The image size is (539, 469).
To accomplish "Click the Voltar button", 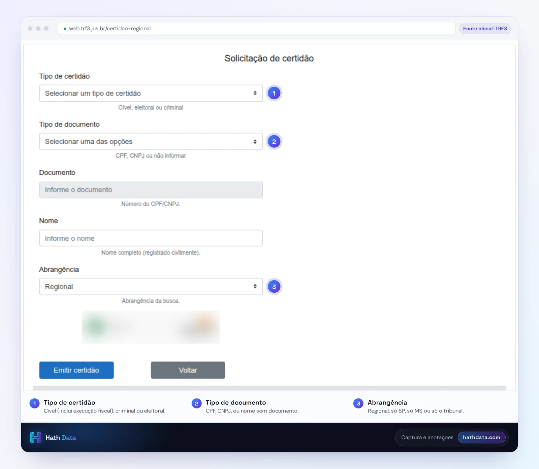I will [x=188, y=370].
